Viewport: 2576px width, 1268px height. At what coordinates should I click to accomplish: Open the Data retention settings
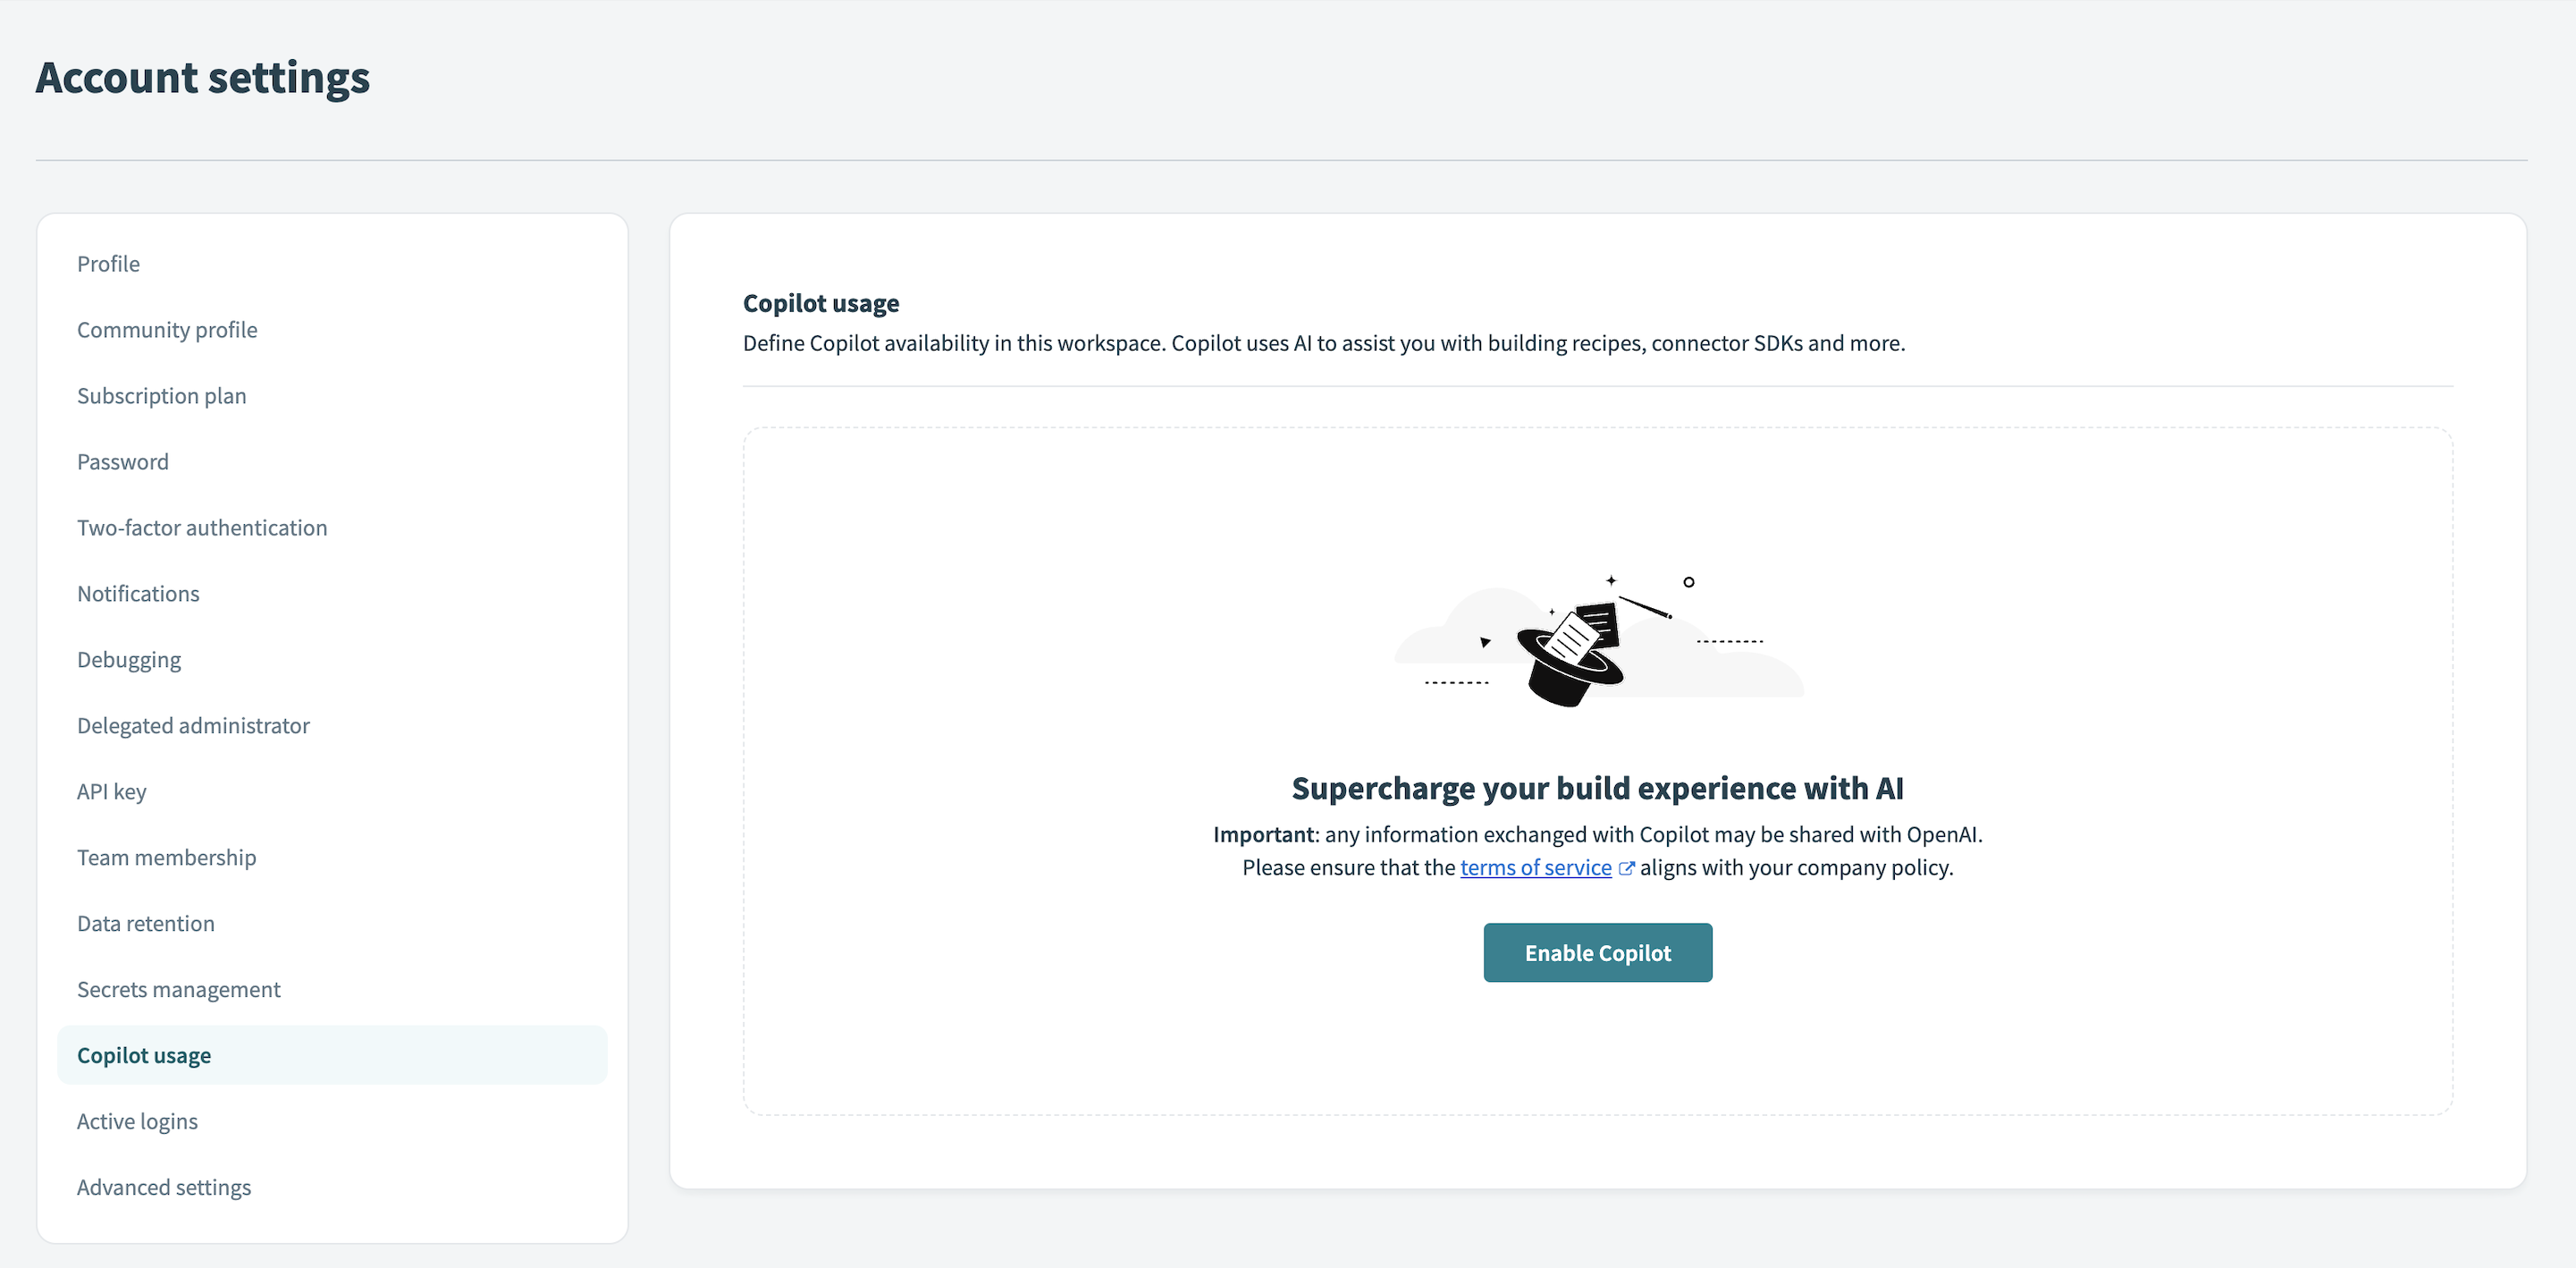(x=146, y=923)
